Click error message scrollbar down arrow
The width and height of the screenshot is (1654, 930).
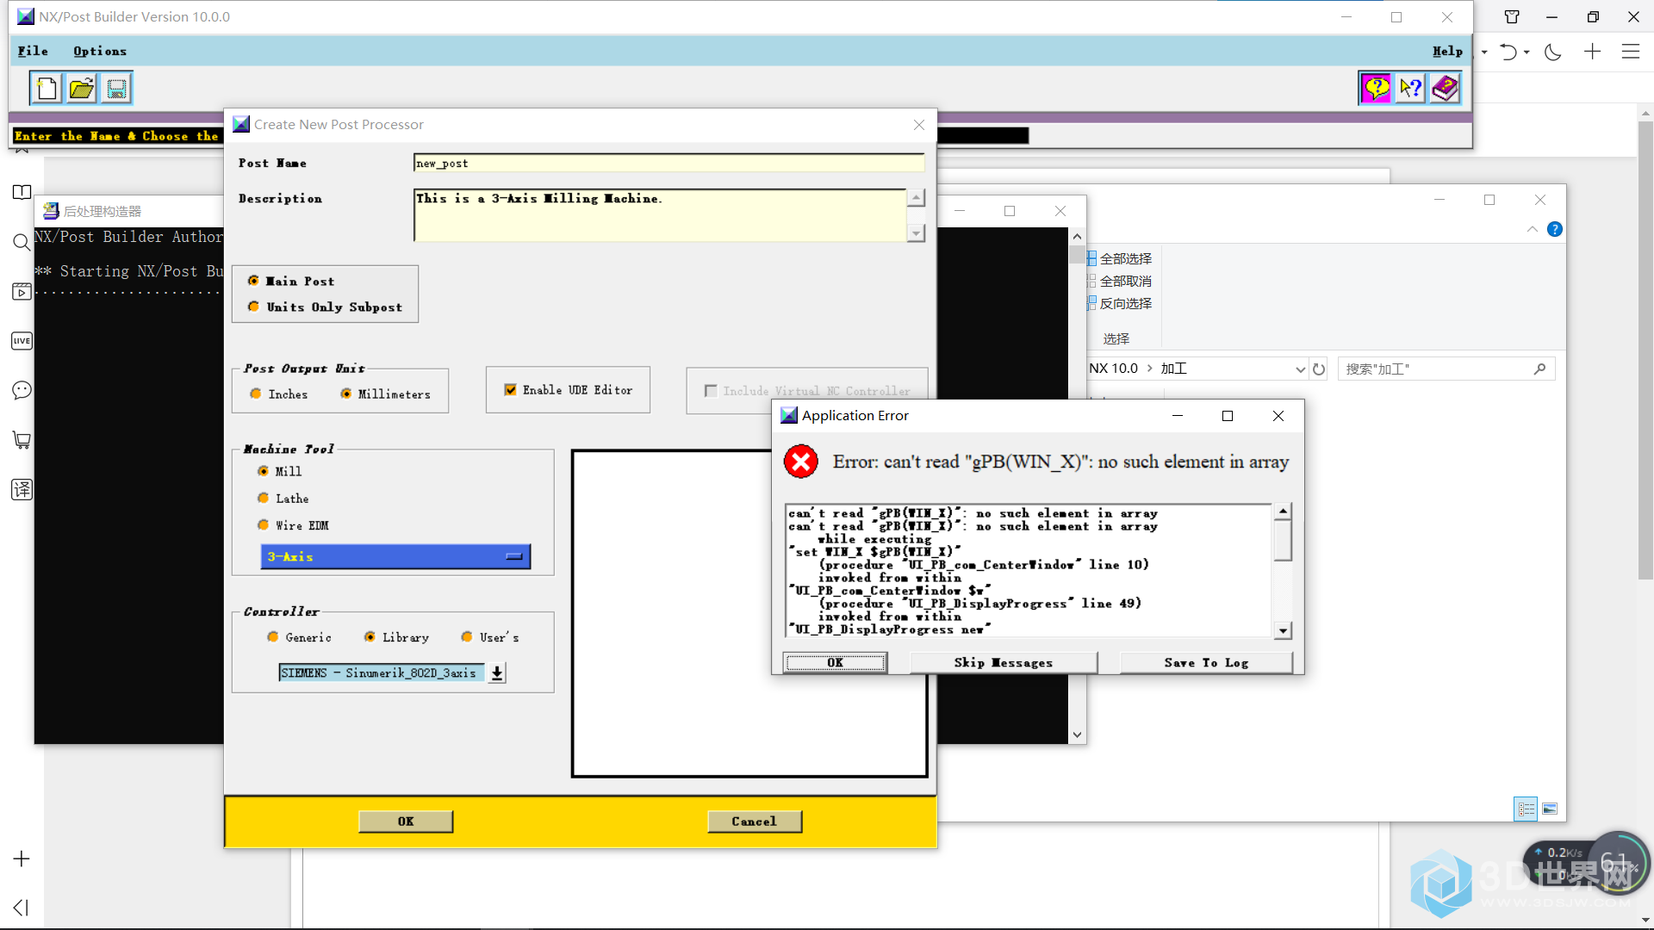pos(1283,630)
